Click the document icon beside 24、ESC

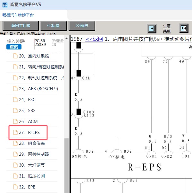pos(15,100)
